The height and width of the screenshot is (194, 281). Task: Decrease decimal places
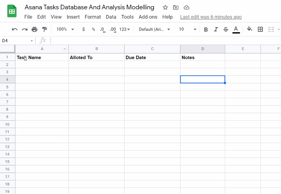coord(103,29)
